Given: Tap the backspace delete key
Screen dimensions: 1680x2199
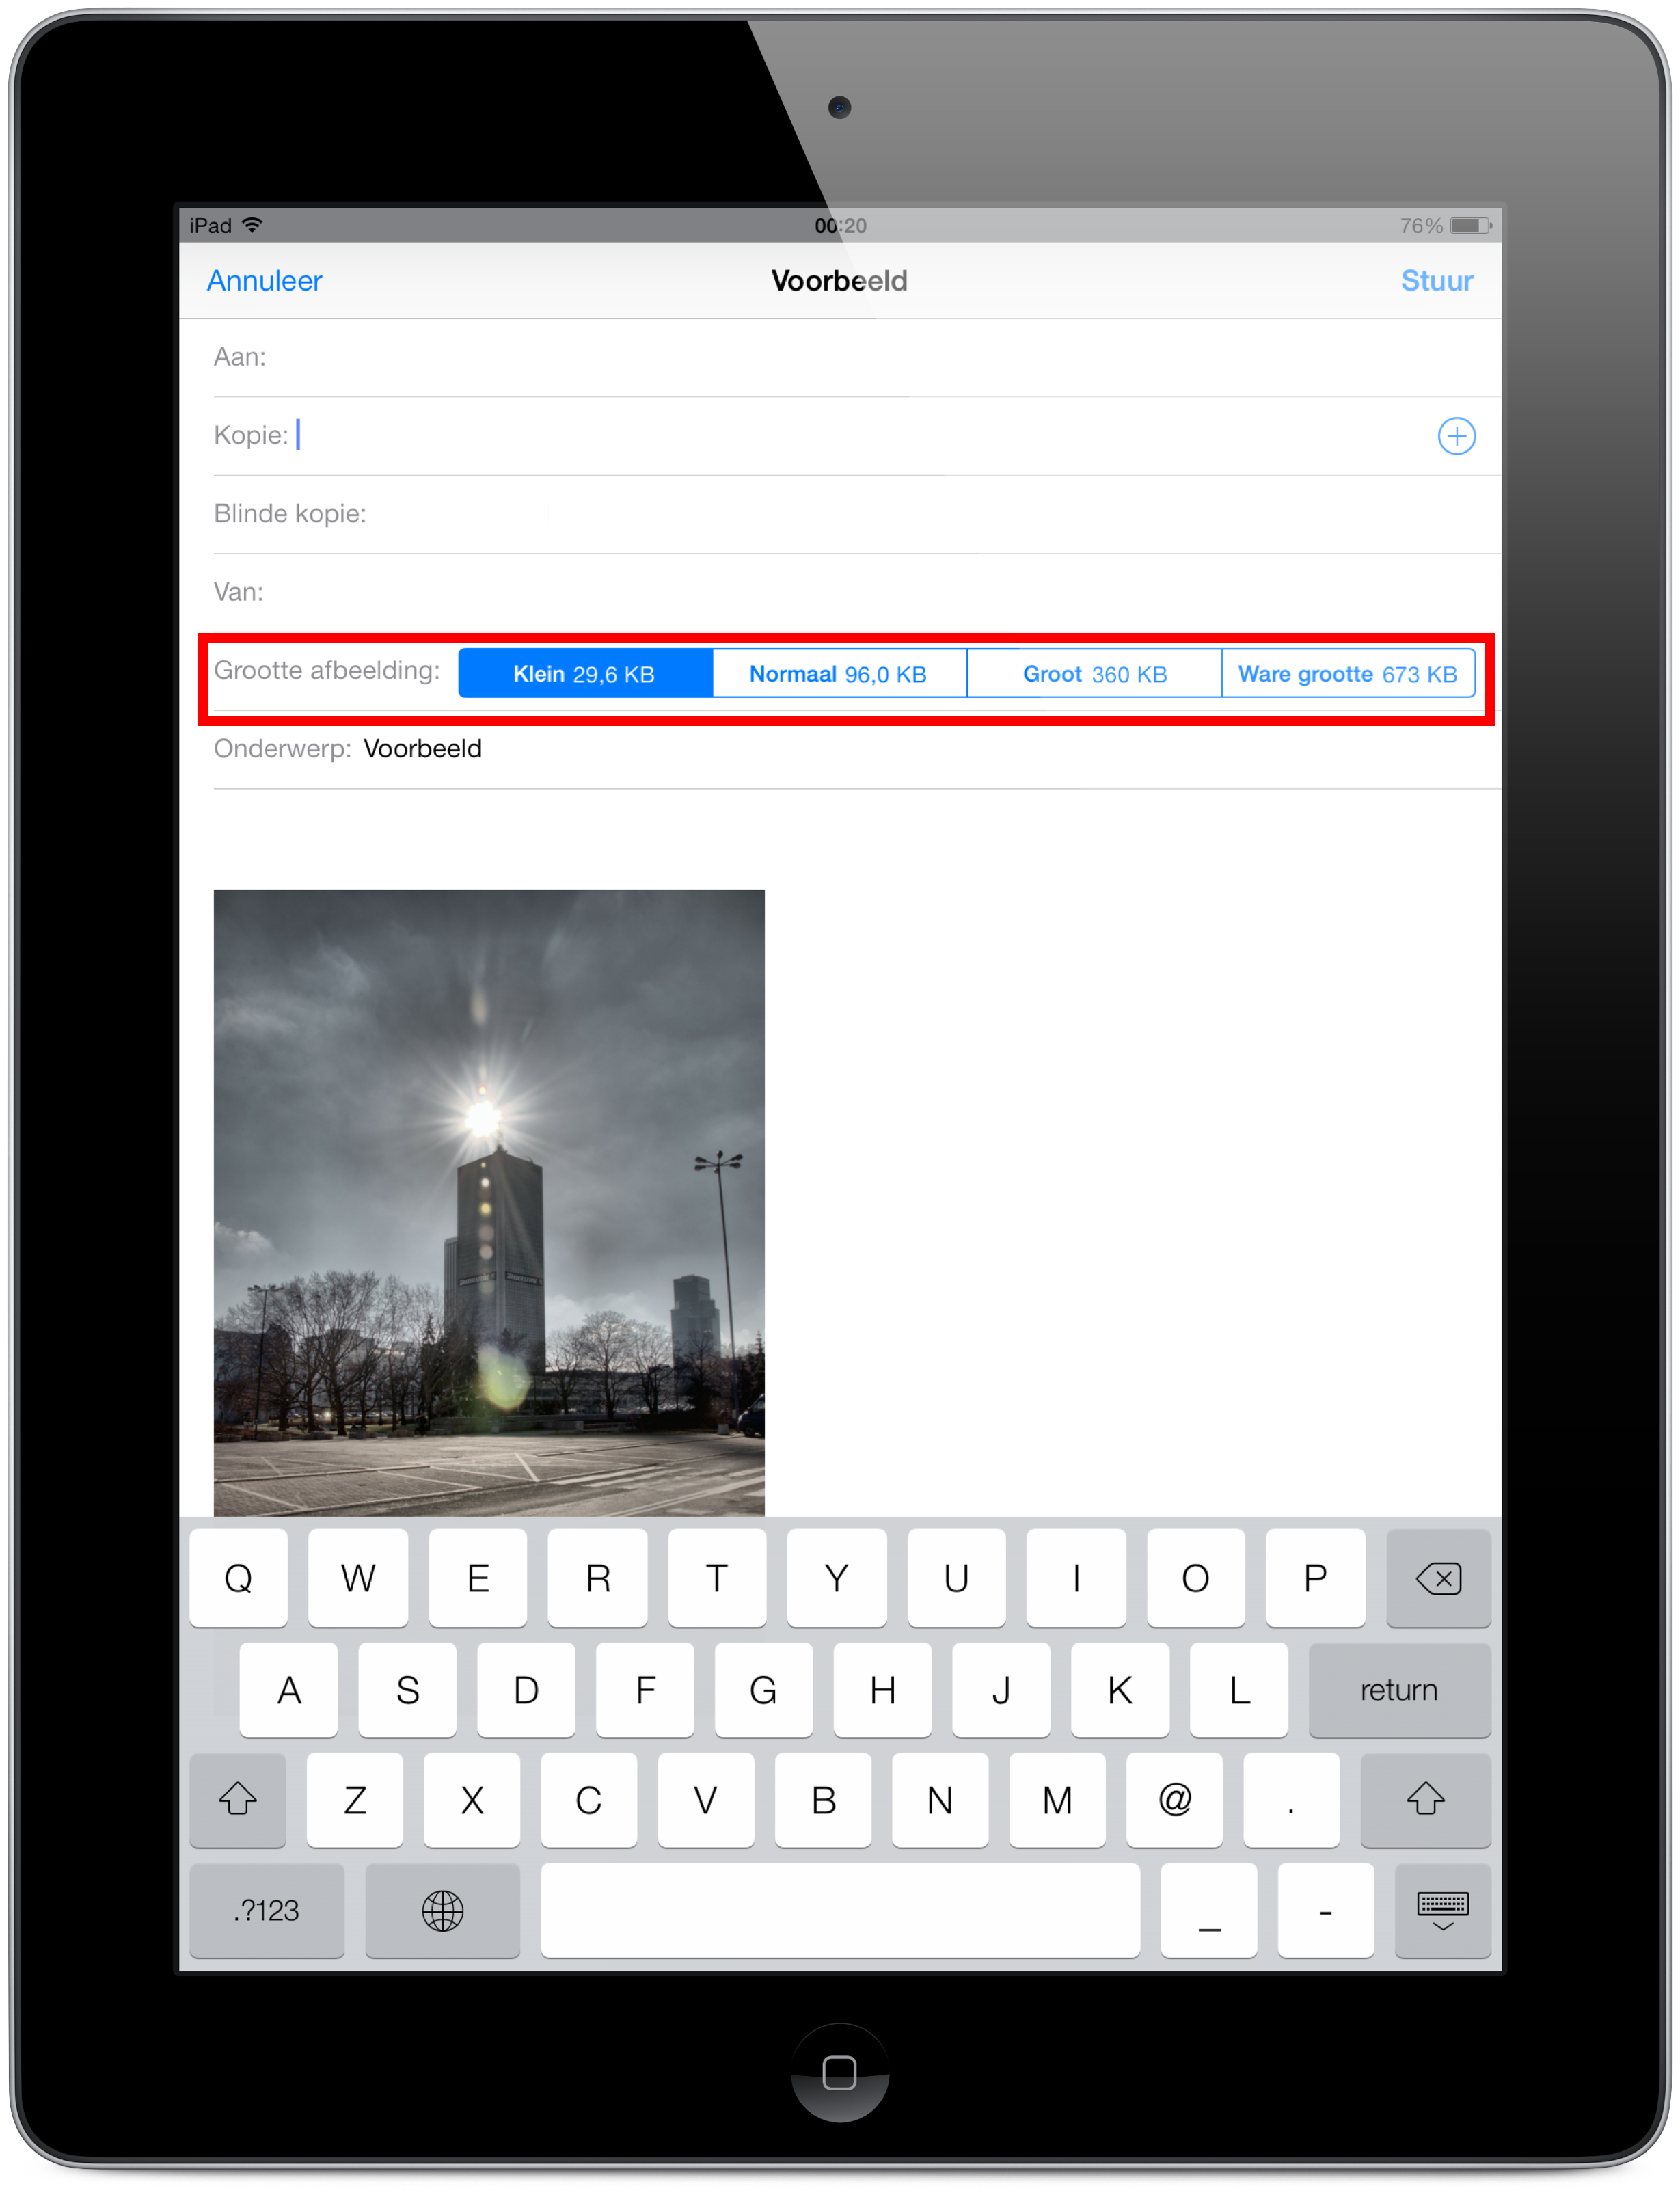Looking at the screenshot, I should [x=1438, y=1578].
